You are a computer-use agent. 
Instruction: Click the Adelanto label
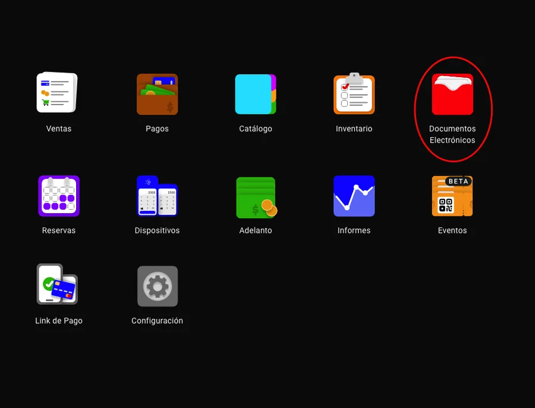[x=256, y=230]
